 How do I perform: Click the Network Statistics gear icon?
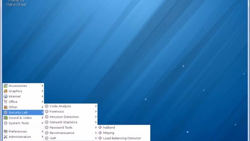46,122
